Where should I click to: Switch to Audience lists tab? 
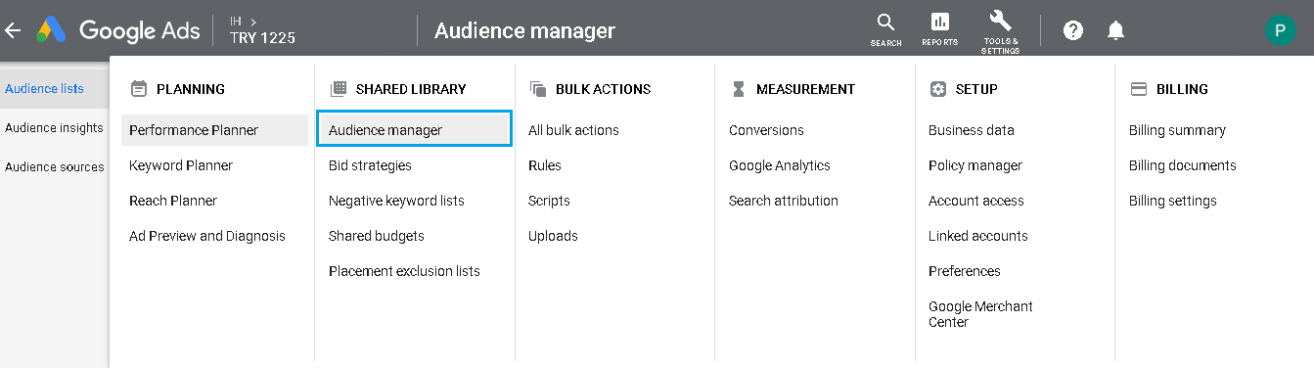tap(44, 88)
